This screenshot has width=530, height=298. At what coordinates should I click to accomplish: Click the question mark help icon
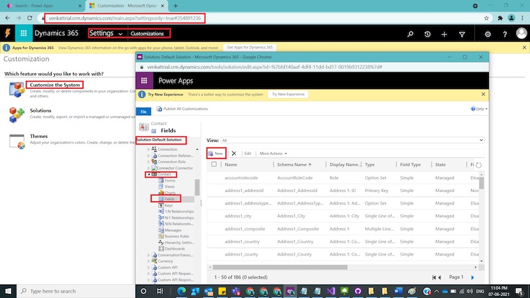505,34
